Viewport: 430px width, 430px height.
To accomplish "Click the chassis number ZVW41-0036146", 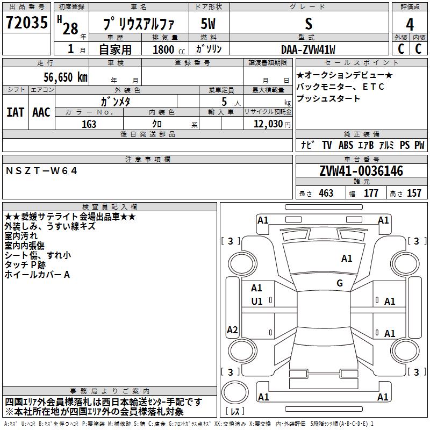I will (361, 171).
